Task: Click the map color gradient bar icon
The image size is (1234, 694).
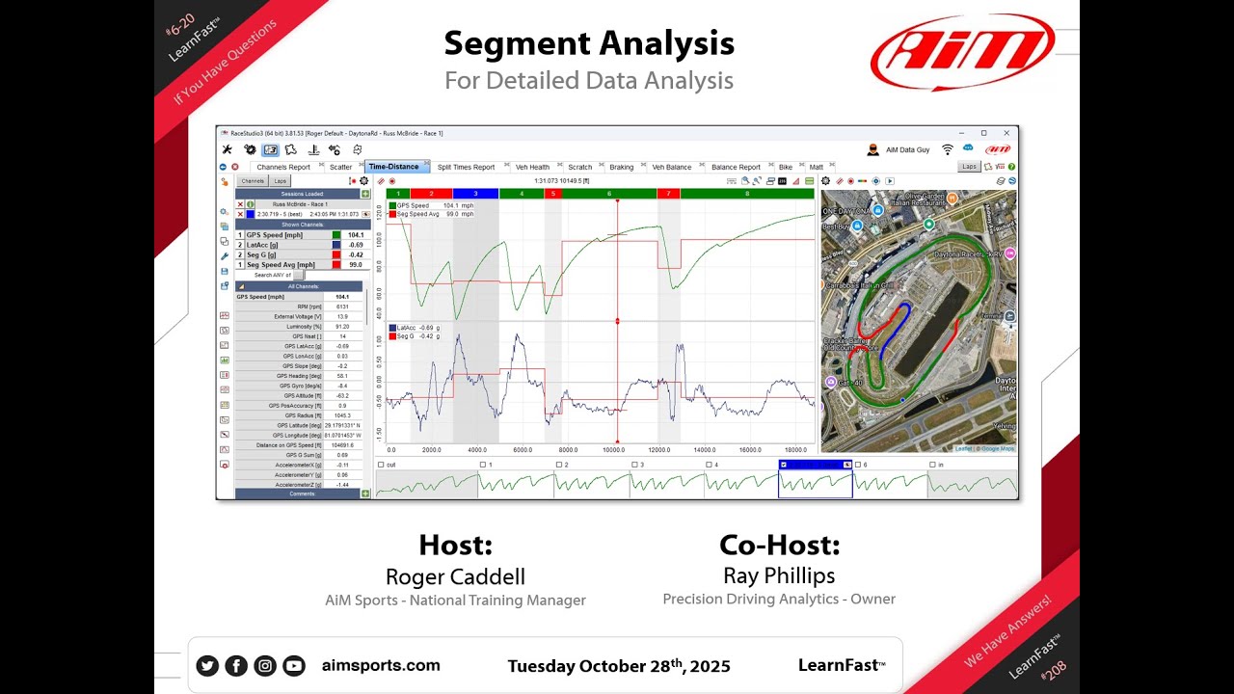Action: 862,181
